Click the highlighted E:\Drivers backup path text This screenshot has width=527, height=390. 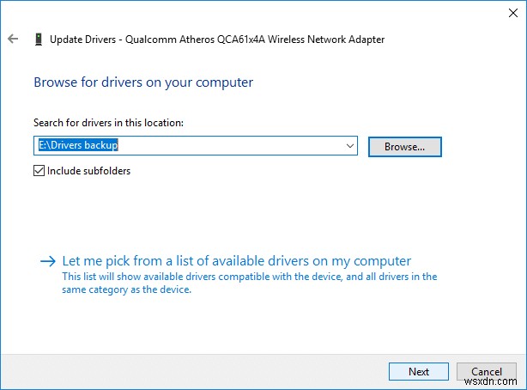(x=80, y=146)
